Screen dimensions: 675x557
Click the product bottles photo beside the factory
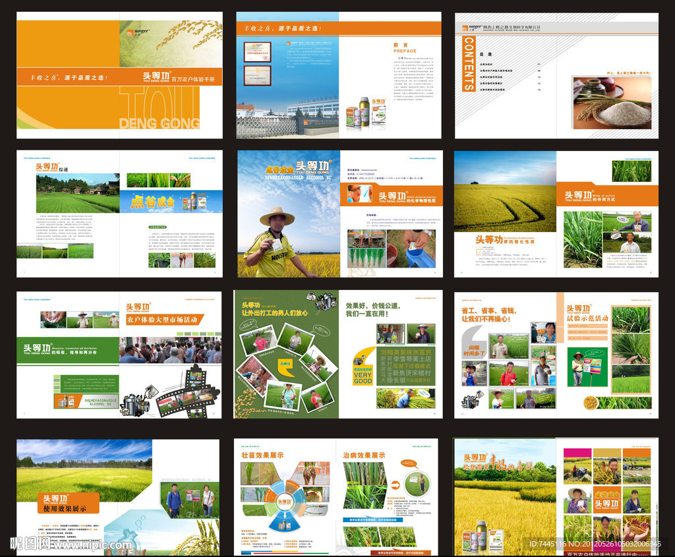pyautogui.click(x=366, y=113)
